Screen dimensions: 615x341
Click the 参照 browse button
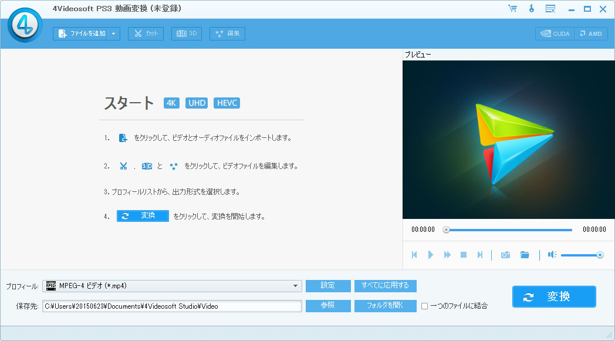[x=328, y=306]
